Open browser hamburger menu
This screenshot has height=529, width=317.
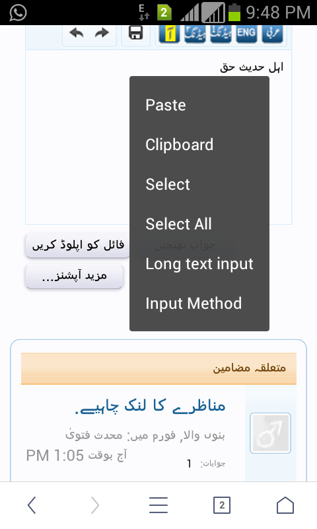coord(158,505)
